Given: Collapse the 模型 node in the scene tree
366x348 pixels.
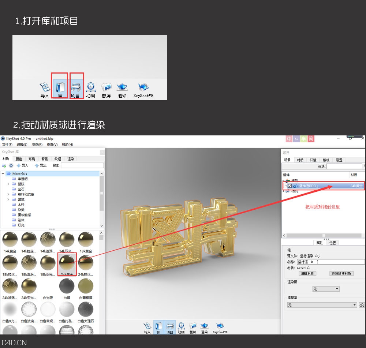Looking at the screenshot, I should [284, 181].
